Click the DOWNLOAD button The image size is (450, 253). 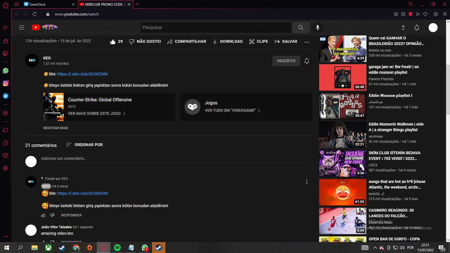pyautogui.click(x=228, y=42)
